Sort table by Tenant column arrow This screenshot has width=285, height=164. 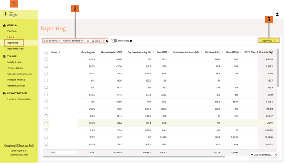coord(60,52)
